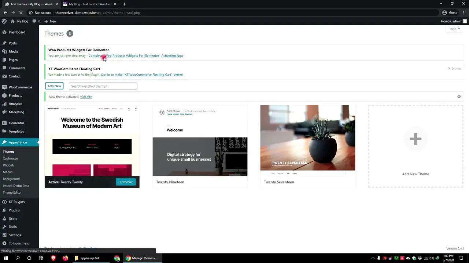Open WooCommerce menu in sidebar

click(x=20, y=87)
